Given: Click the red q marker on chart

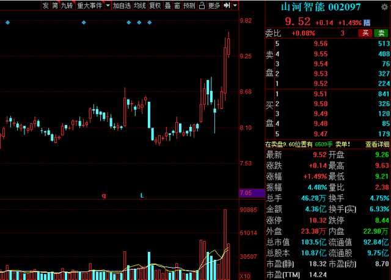Looking at the screenshot, I should [104, 196].
